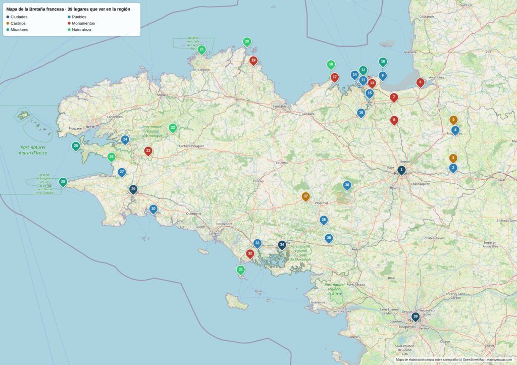Click the 'Lambale' town label
This screenshot has height=365, width=517.
[308, 114]
